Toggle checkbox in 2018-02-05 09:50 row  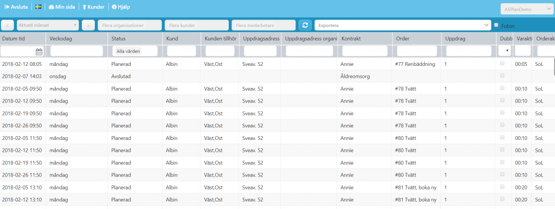click(502, 88)
